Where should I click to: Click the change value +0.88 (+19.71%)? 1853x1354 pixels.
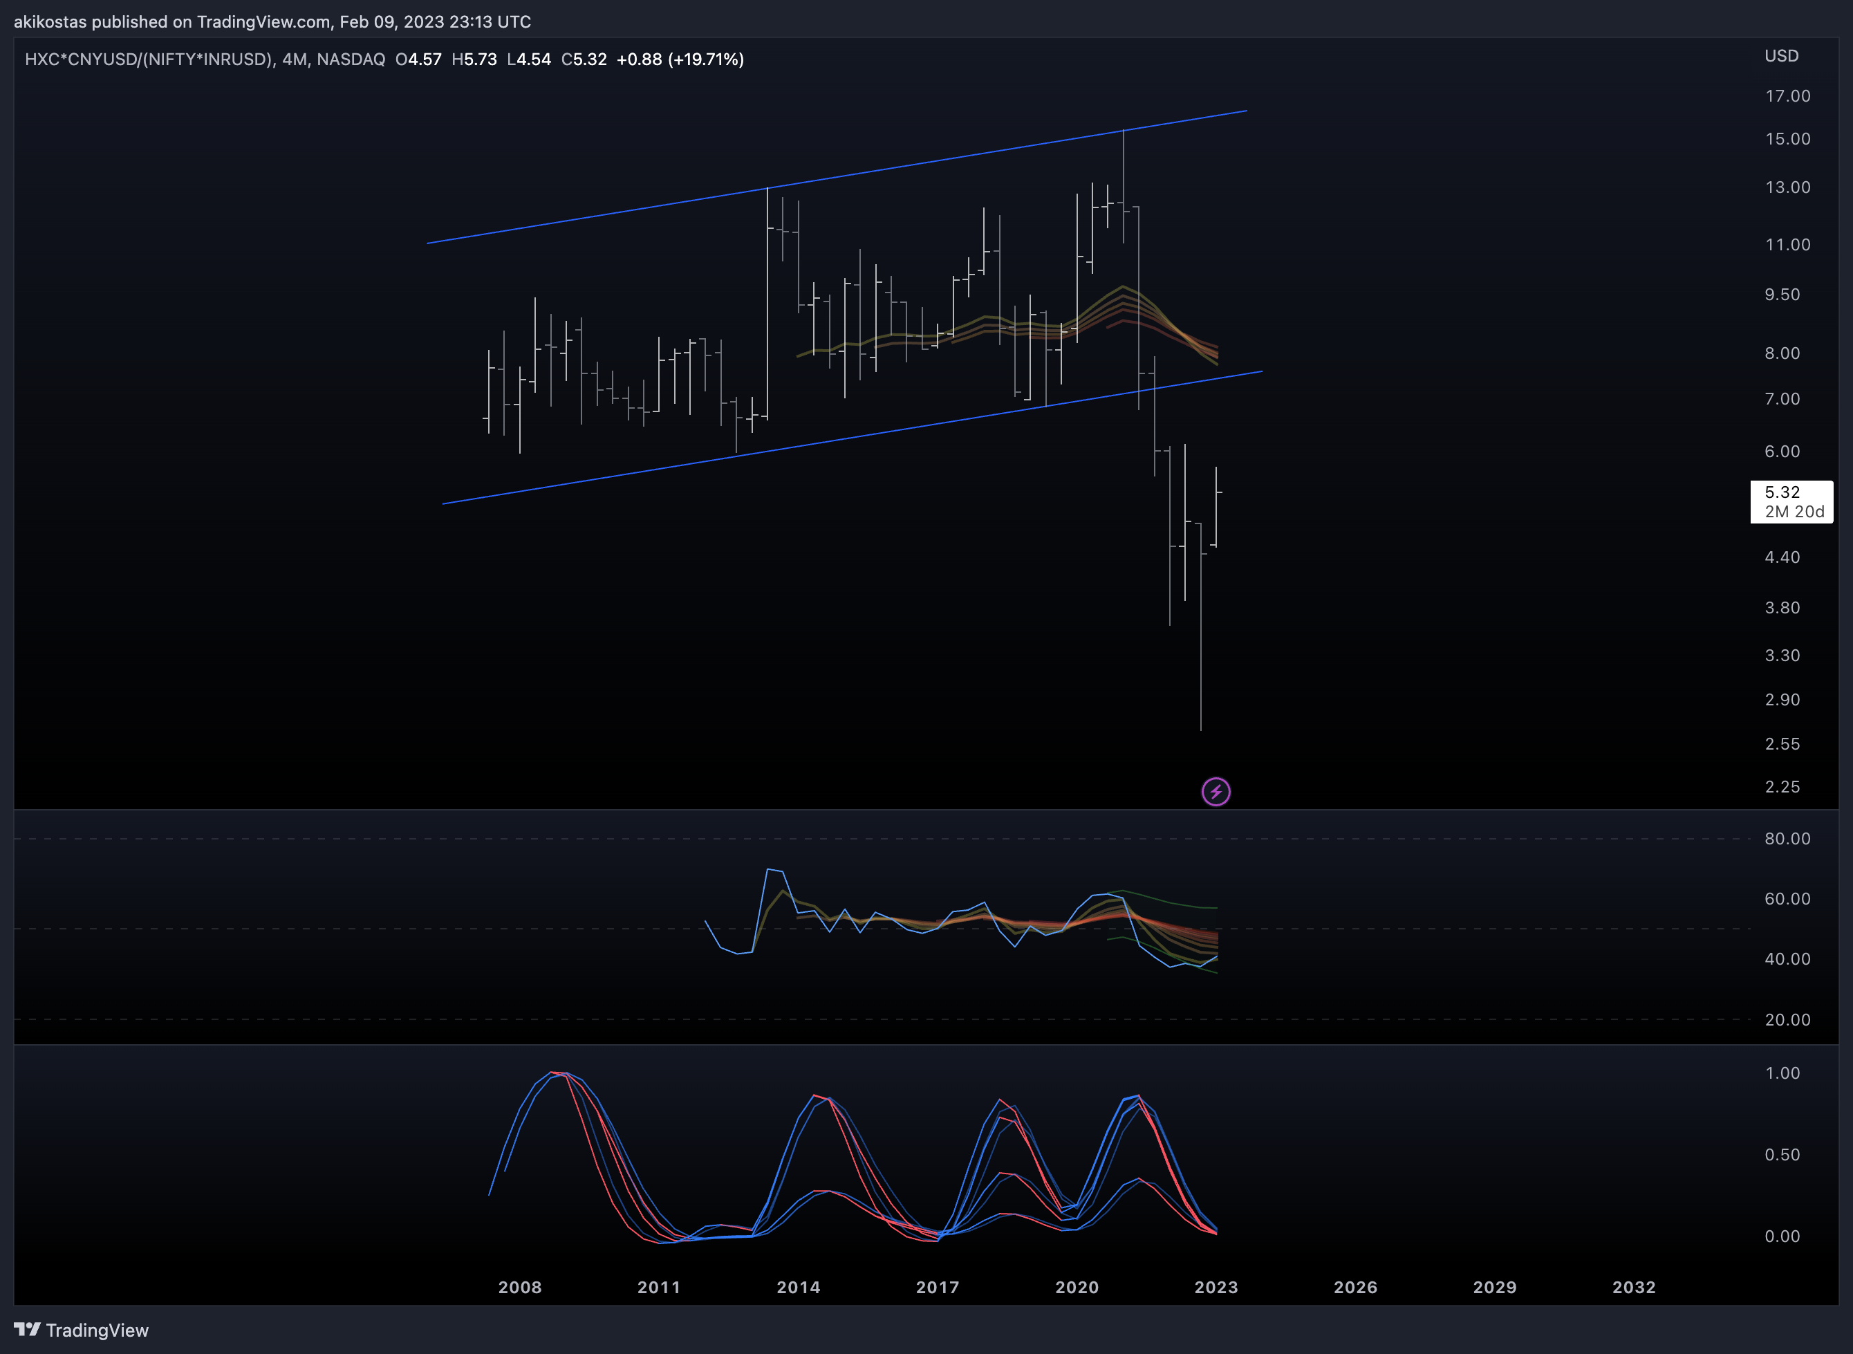[x=680, y=59]
